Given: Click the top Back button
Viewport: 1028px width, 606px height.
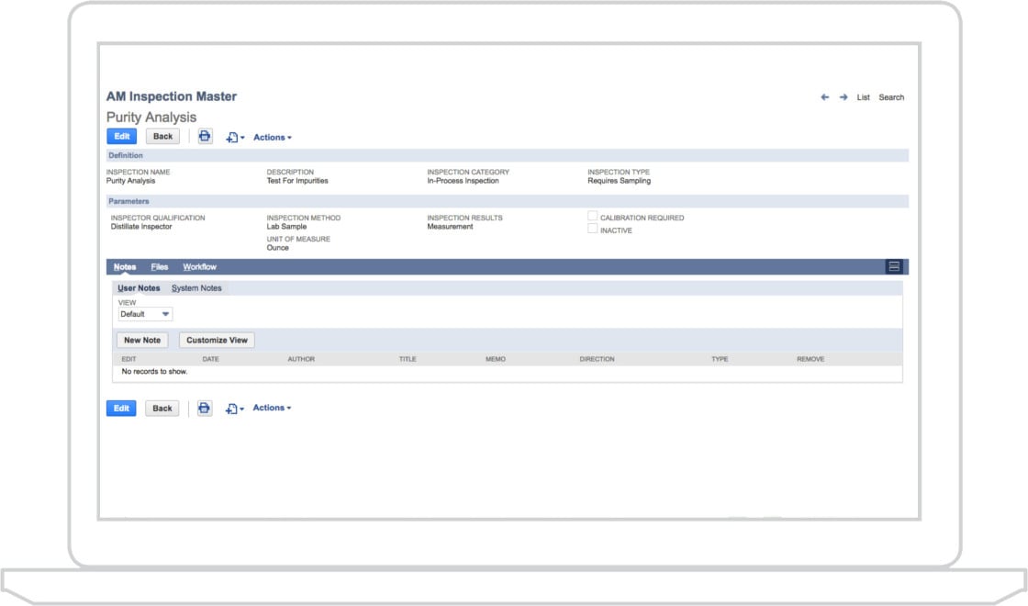Looking at the screenshot, I should point(162,137).
